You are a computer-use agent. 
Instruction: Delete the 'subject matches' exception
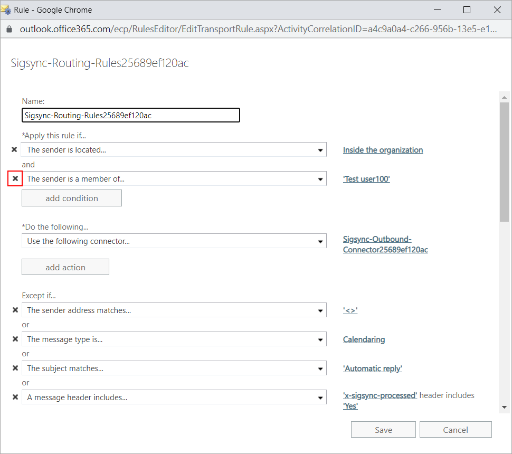[x=15, y=368]
